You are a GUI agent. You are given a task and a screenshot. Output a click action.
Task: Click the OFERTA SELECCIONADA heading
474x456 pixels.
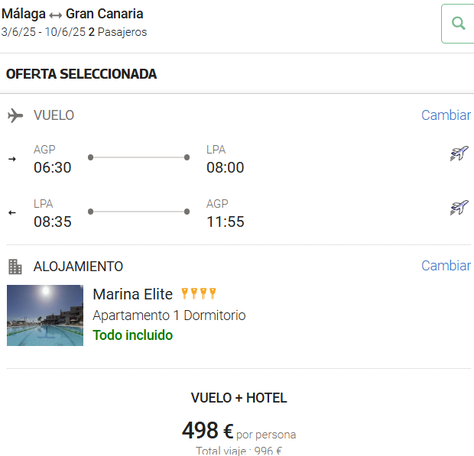click(x=81, y=74)
